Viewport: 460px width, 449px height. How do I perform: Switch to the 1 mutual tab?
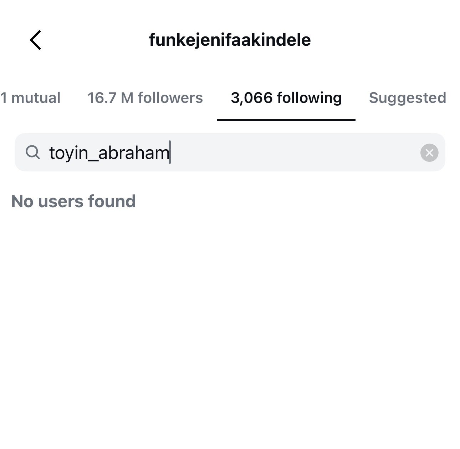(30, 98)
